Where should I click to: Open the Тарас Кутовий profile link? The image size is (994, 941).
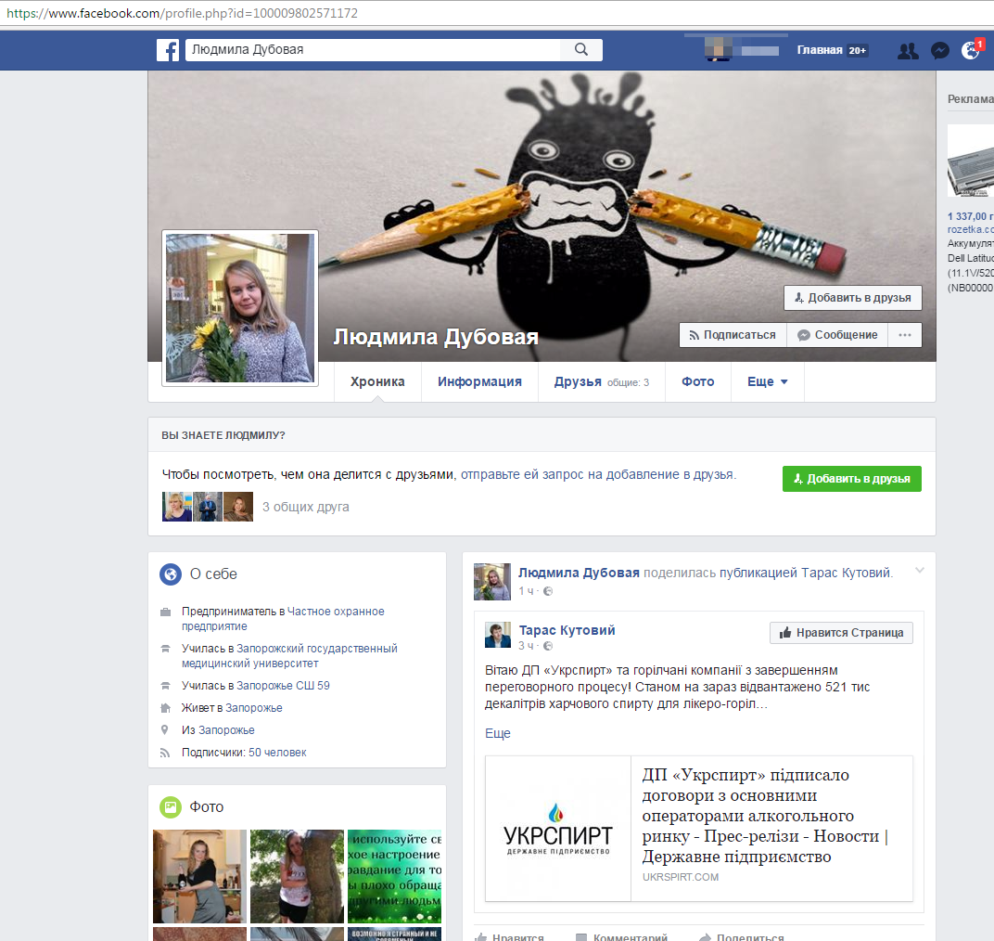tap(567, 630)
